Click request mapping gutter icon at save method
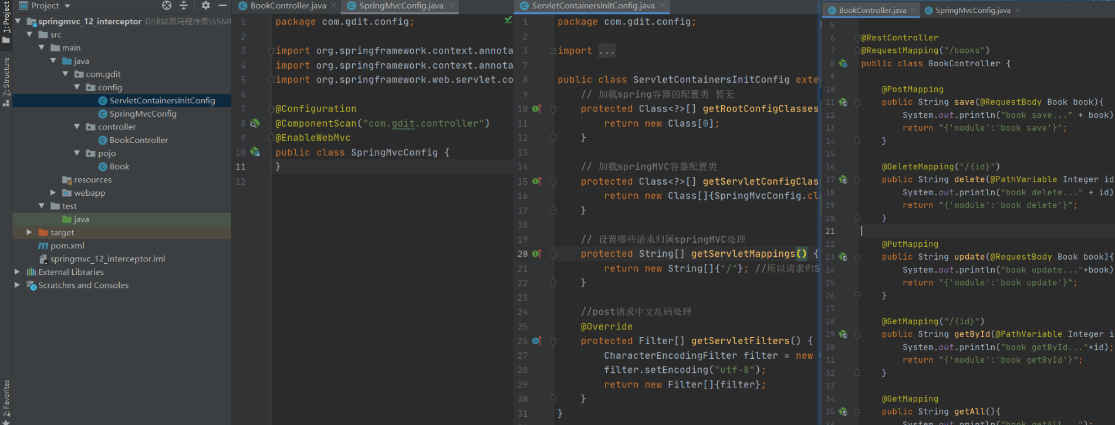This screenshot has height=425, width=1115. (843, 102)
